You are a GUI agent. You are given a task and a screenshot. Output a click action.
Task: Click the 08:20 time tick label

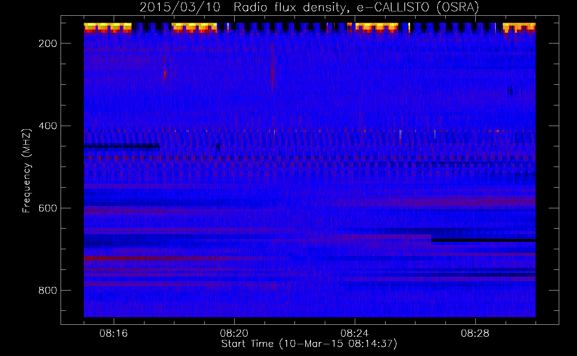pos(234,334)
